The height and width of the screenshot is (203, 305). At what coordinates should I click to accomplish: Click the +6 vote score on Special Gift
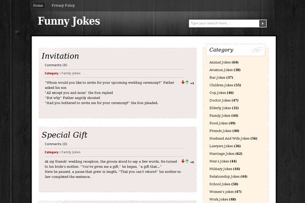pos(192,162)
